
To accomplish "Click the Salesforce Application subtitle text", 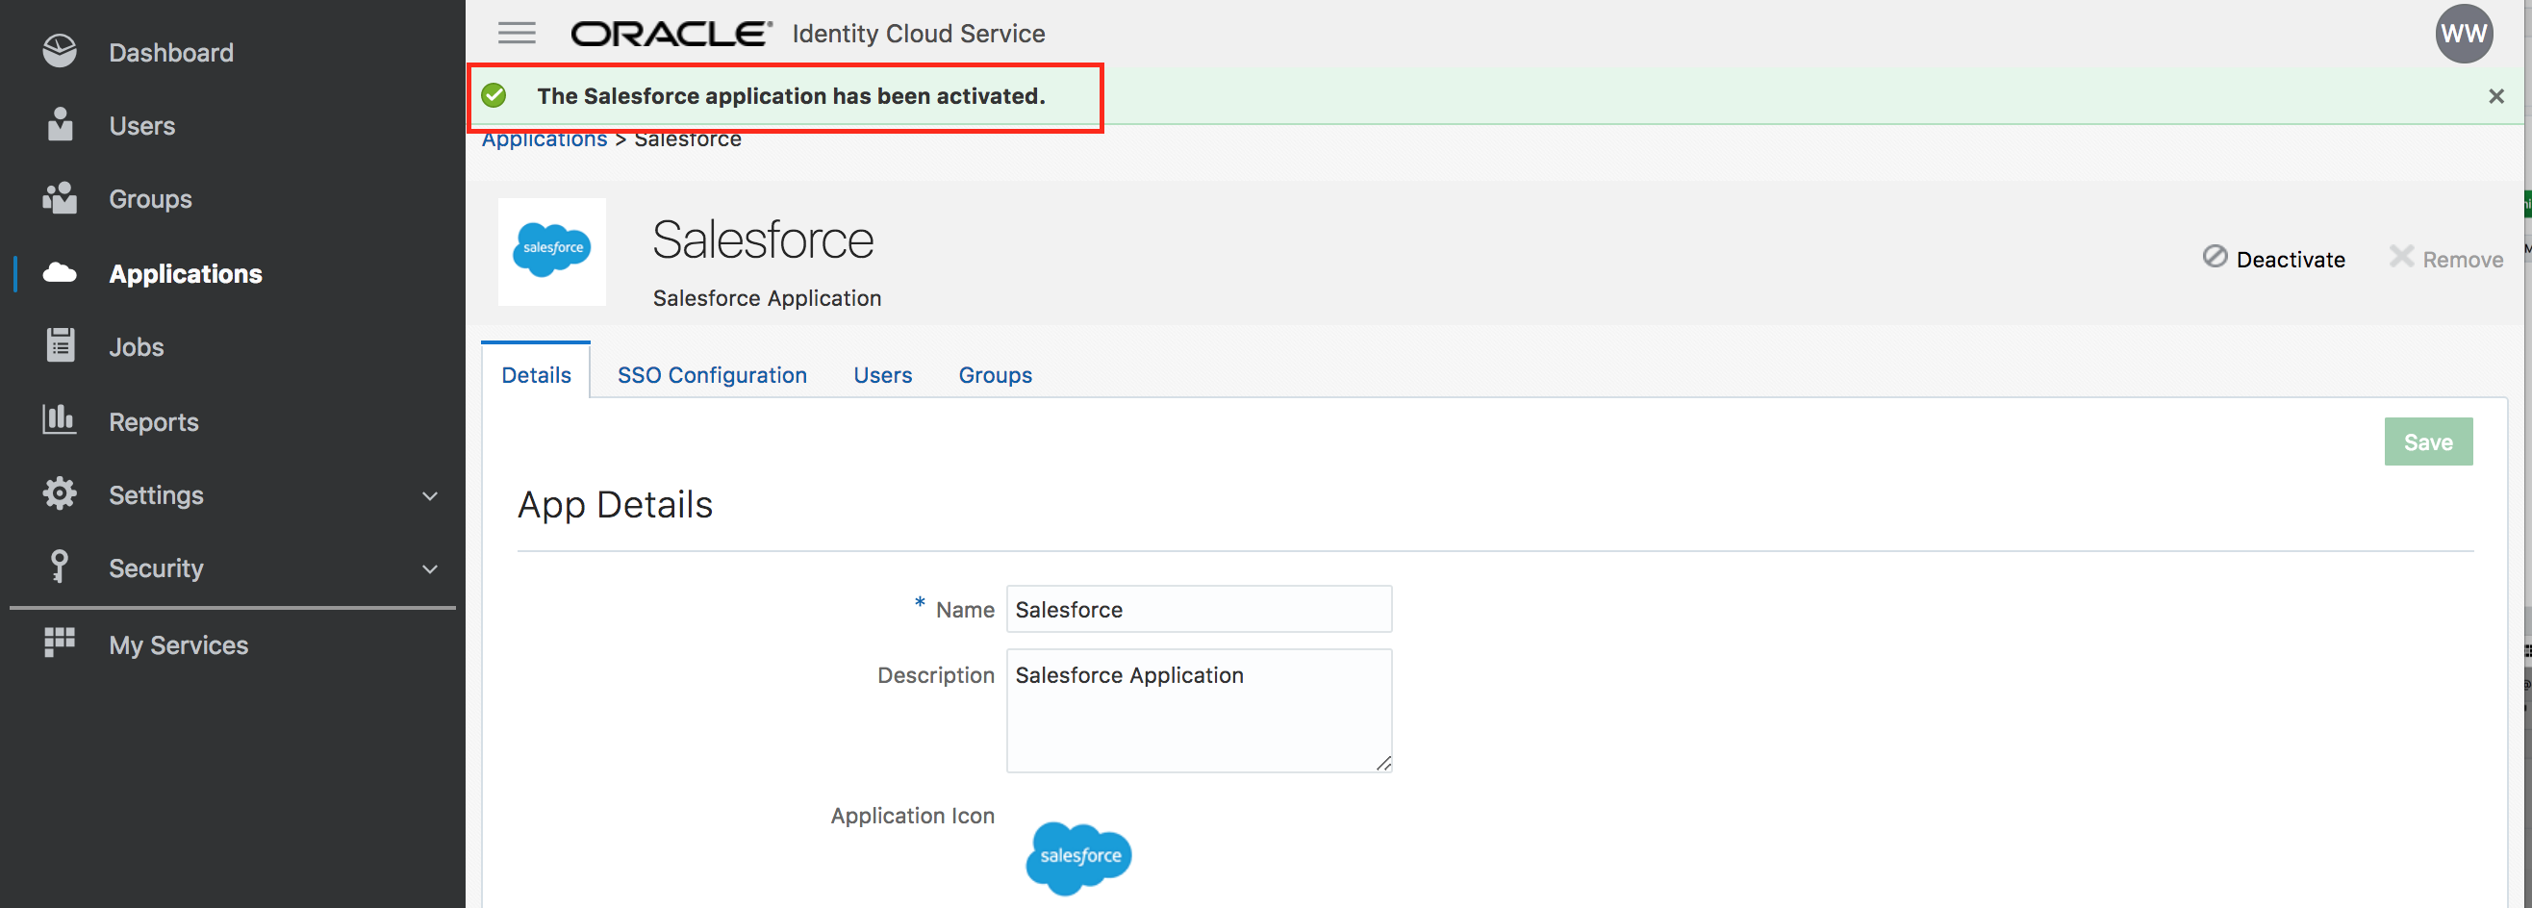I will [767, 298].
